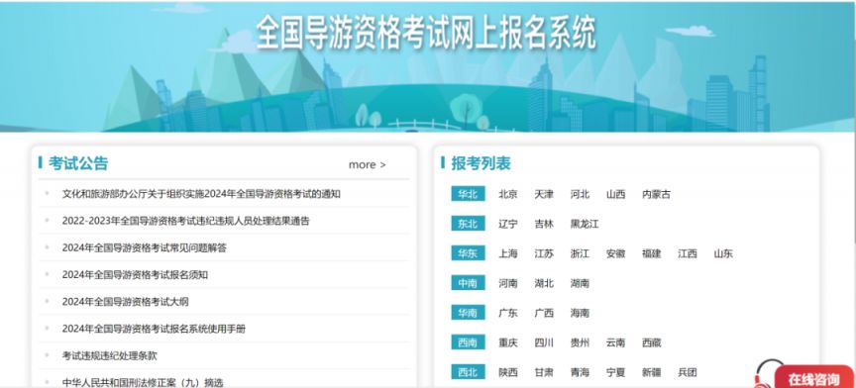Screen dimensions: 856x388
Task: Select the 东北 region tag
Action: (468, 224)
